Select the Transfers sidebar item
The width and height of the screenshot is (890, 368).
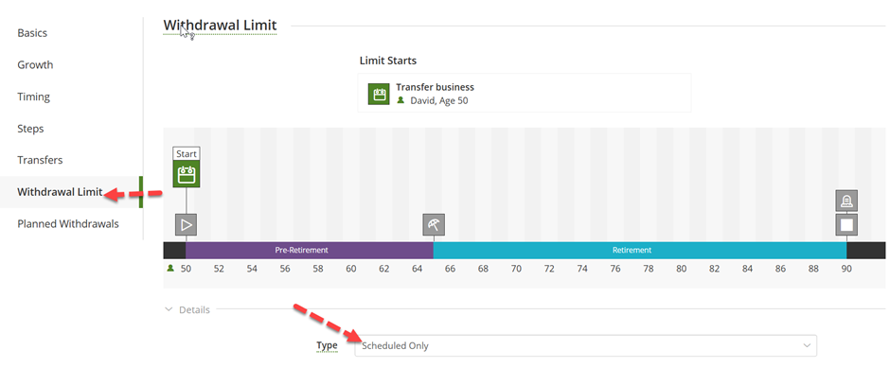coord(40,160)
